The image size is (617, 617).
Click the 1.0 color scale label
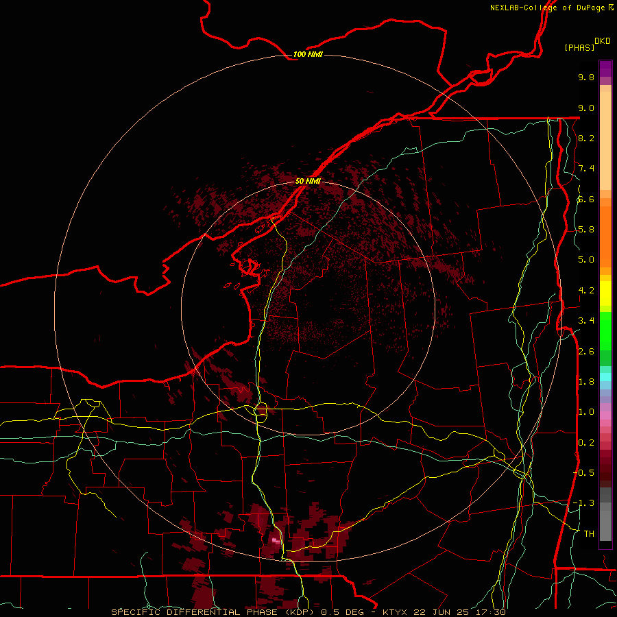pos(586,412)
